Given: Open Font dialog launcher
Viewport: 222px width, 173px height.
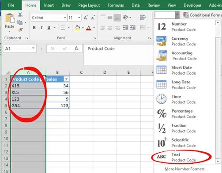Looking at the screenshot, I should pos(95,38).
